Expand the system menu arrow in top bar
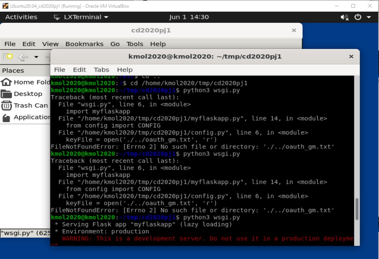 (x=369, y=17)
